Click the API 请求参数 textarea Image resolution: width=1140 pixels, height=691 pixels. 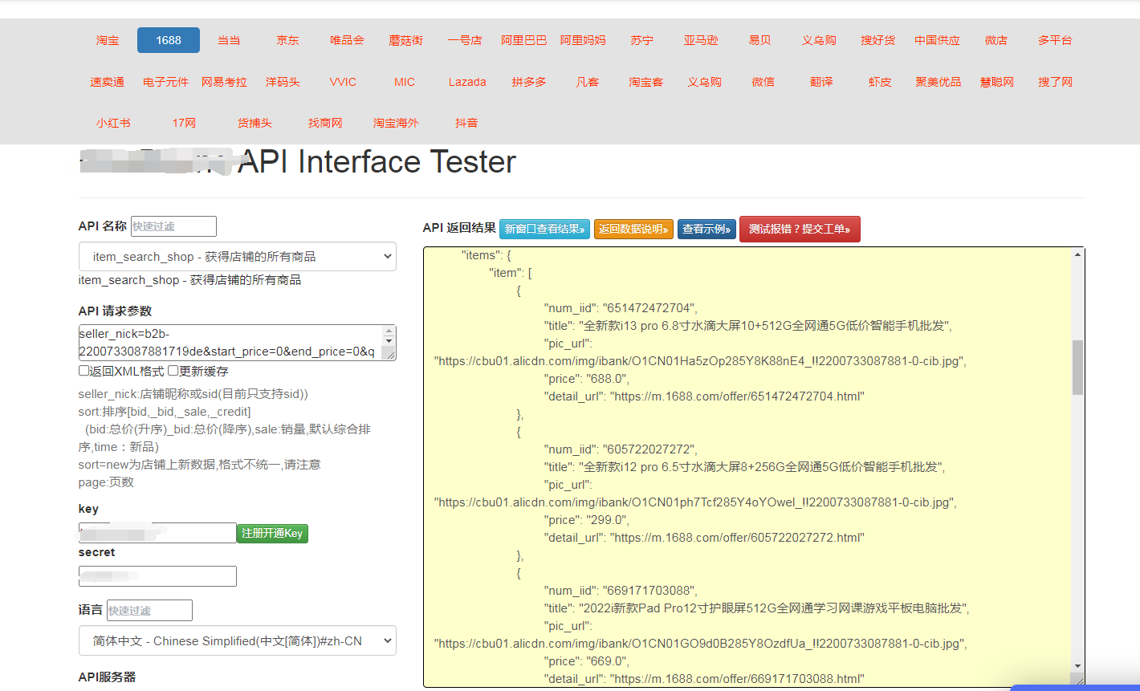coord(238,343)
